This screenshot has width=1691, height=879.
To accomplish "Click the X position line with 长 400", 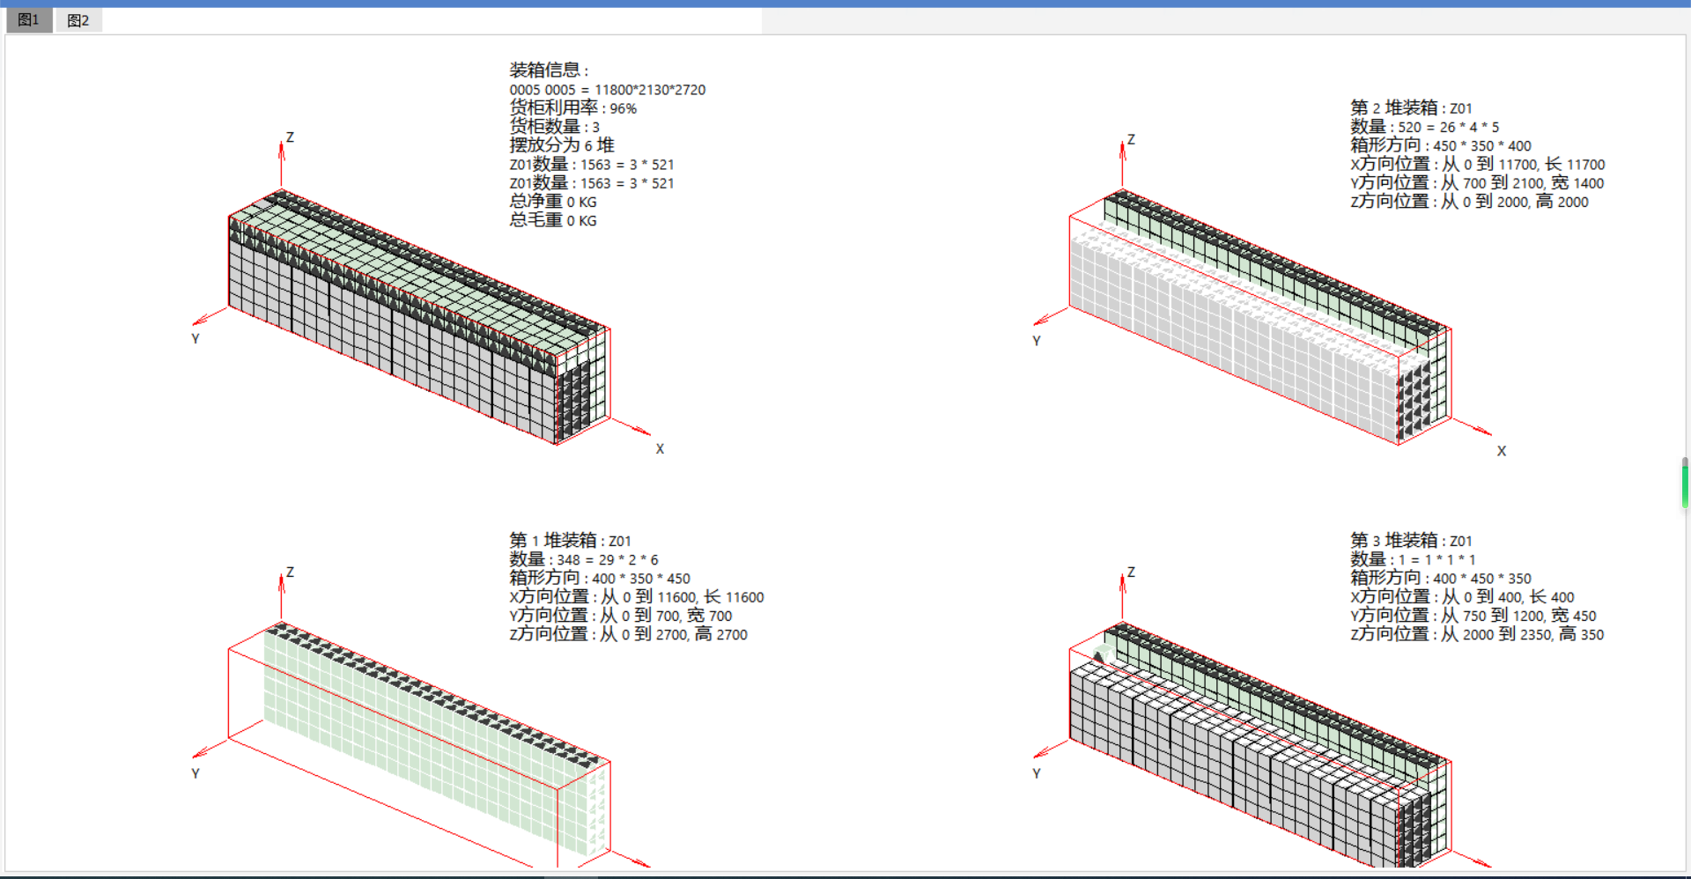I will pyautogui.click(x=1462, y=597).
